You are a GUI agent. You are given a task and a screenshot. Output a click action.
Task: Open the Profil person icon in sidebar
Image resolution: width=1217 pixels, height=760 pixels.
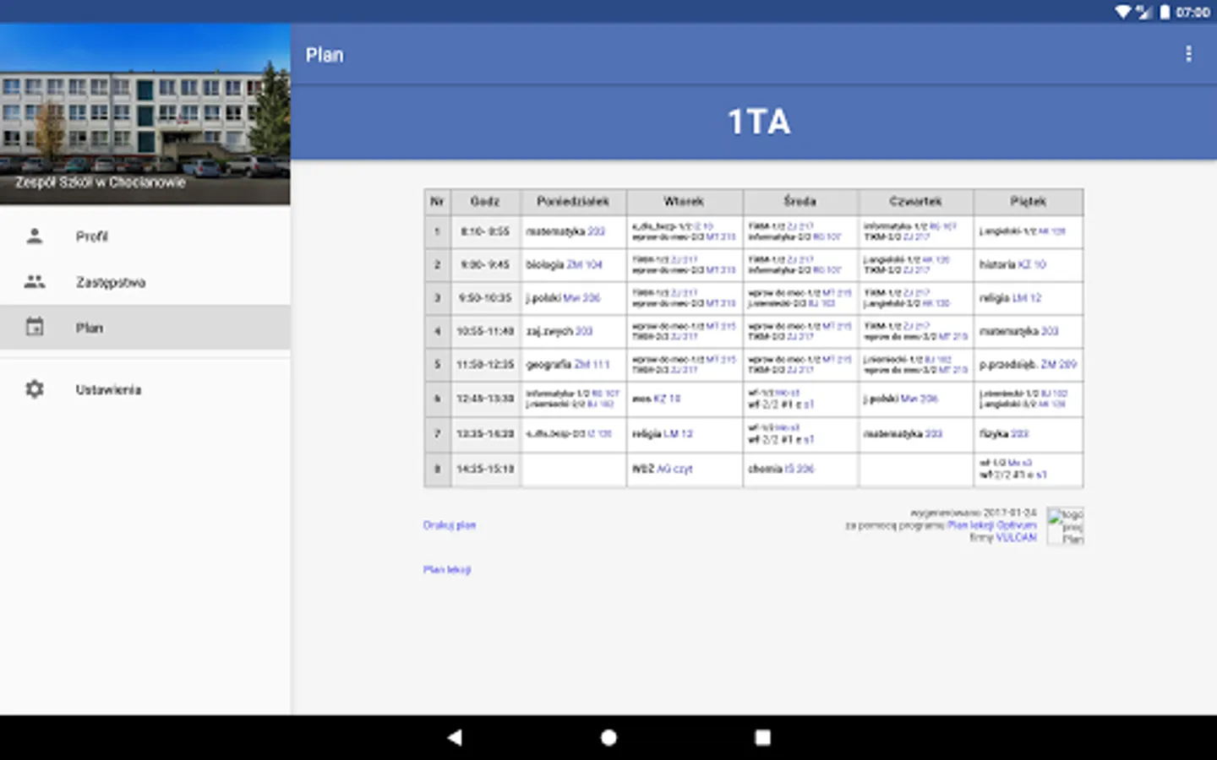click(35, 236)
